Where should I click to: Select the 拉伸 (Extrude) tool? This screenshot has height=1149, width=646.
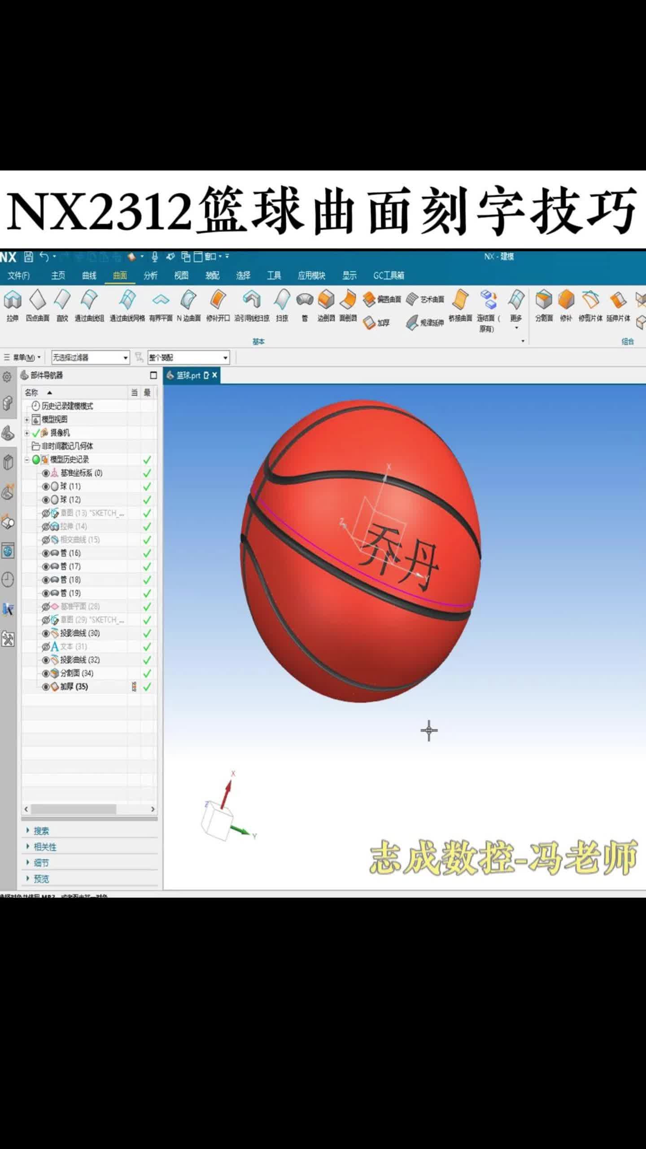pyautogui.click(x=13, y=306)
